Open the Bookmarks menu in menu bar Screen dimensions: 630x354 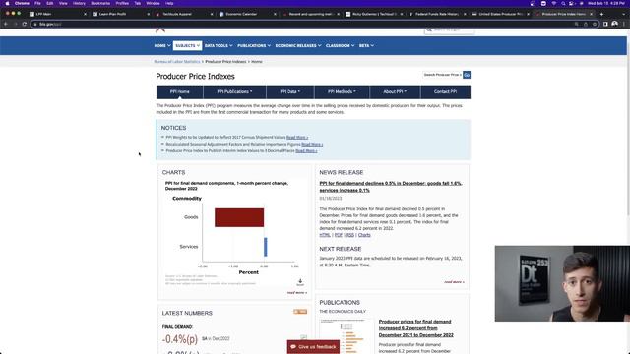tap(100, 3)
